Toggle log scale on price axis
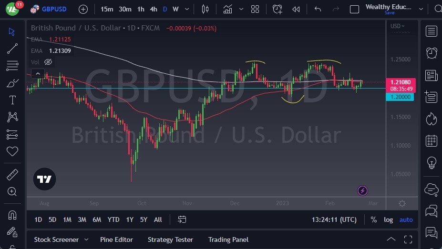This screenshot has height=249, width=442. [389, 219]
